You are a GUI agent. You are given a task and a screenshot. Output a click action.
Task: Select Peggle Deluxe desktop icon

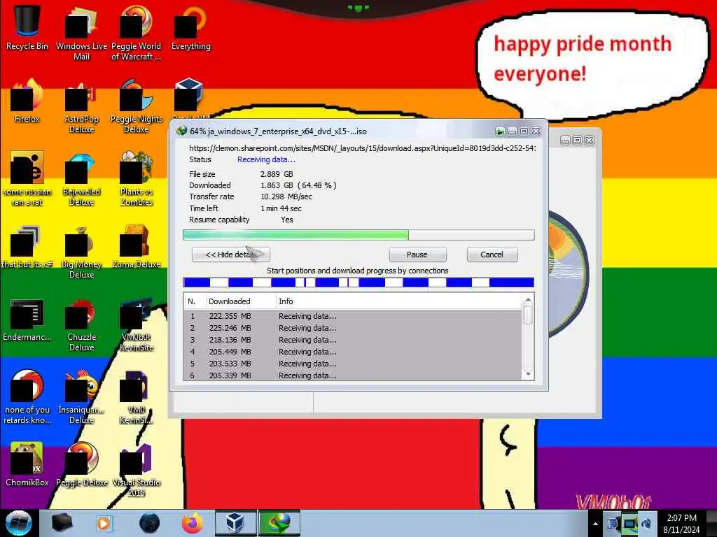(82, 464)
